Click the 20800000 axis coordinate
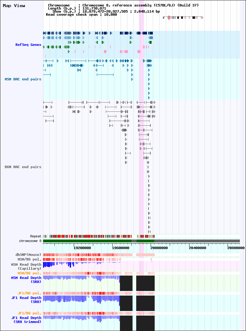This screenshot has width=246, height=331. pos(236,248)
